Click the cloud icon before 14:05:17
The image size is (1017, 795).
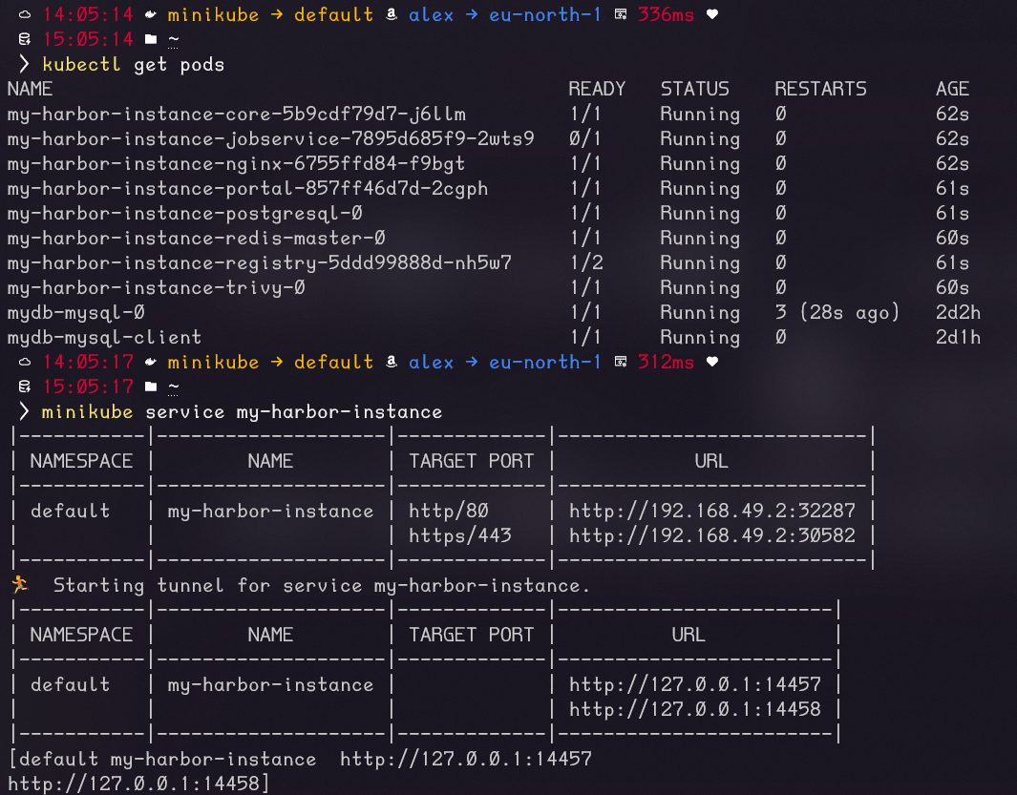pos(24,362)
